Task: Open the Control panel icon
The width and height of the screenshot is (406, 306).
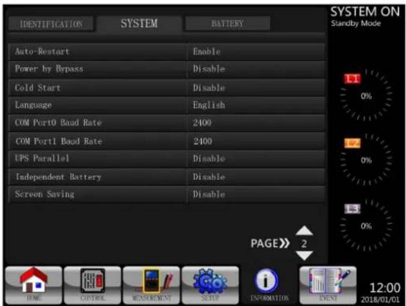Action: [x=92, y=285]
